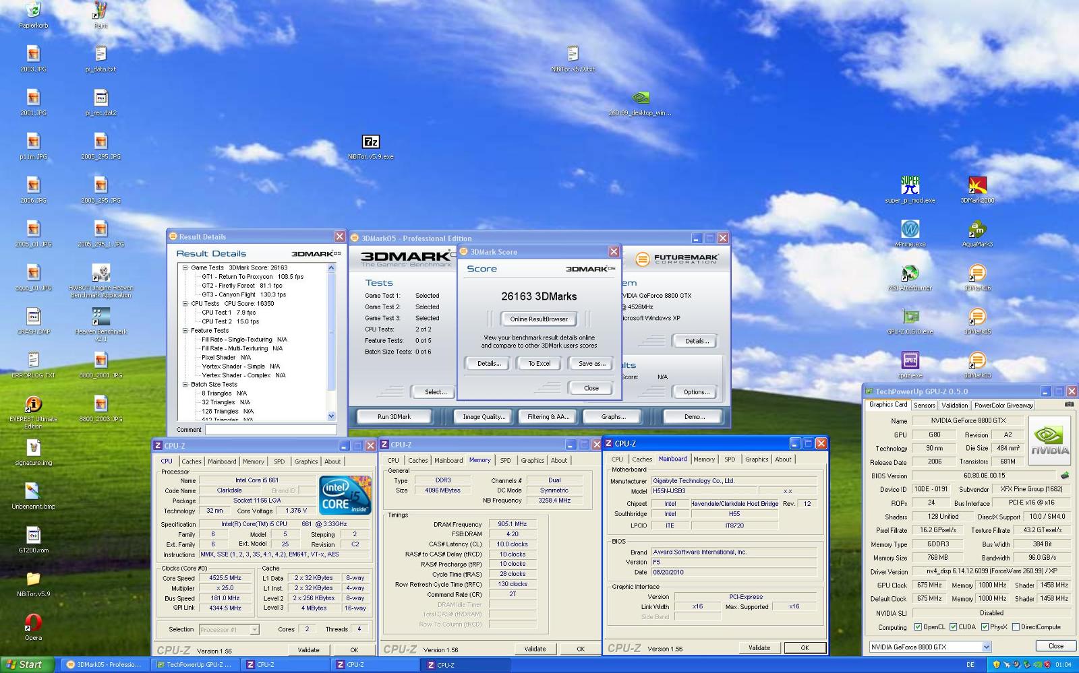Click the Demo... button in 3DMark05
The image size is (1079, 673).
(694, 417)
